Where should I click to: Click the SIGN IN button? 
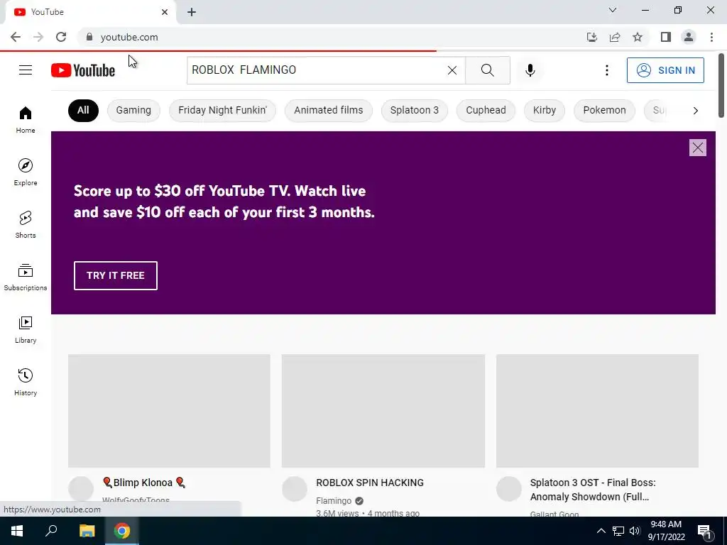tap(665, 70)
